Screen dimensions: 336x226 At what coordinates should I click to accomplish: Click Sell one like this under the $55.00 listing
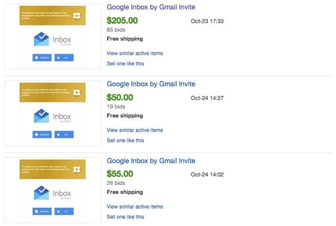(x=125, y=217)
